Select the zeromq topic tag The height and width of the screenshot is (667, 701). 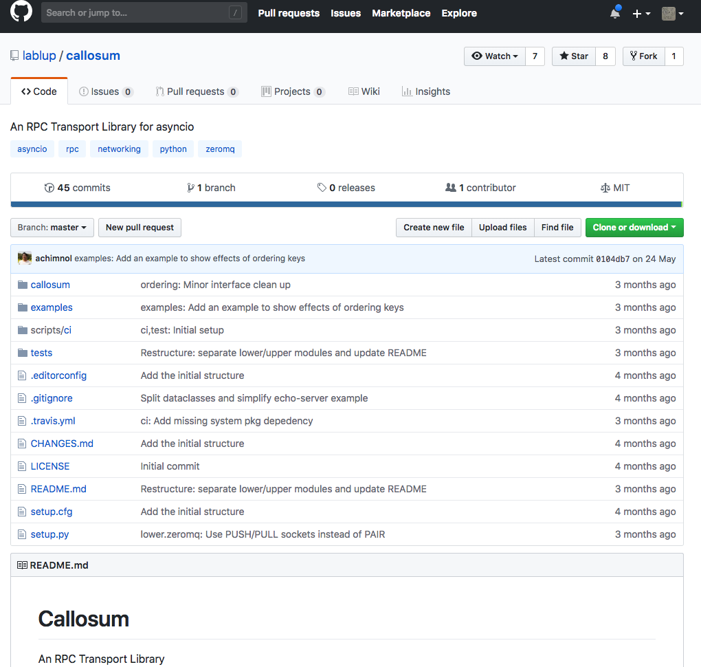pyautogui.click(x=220, y=149)
